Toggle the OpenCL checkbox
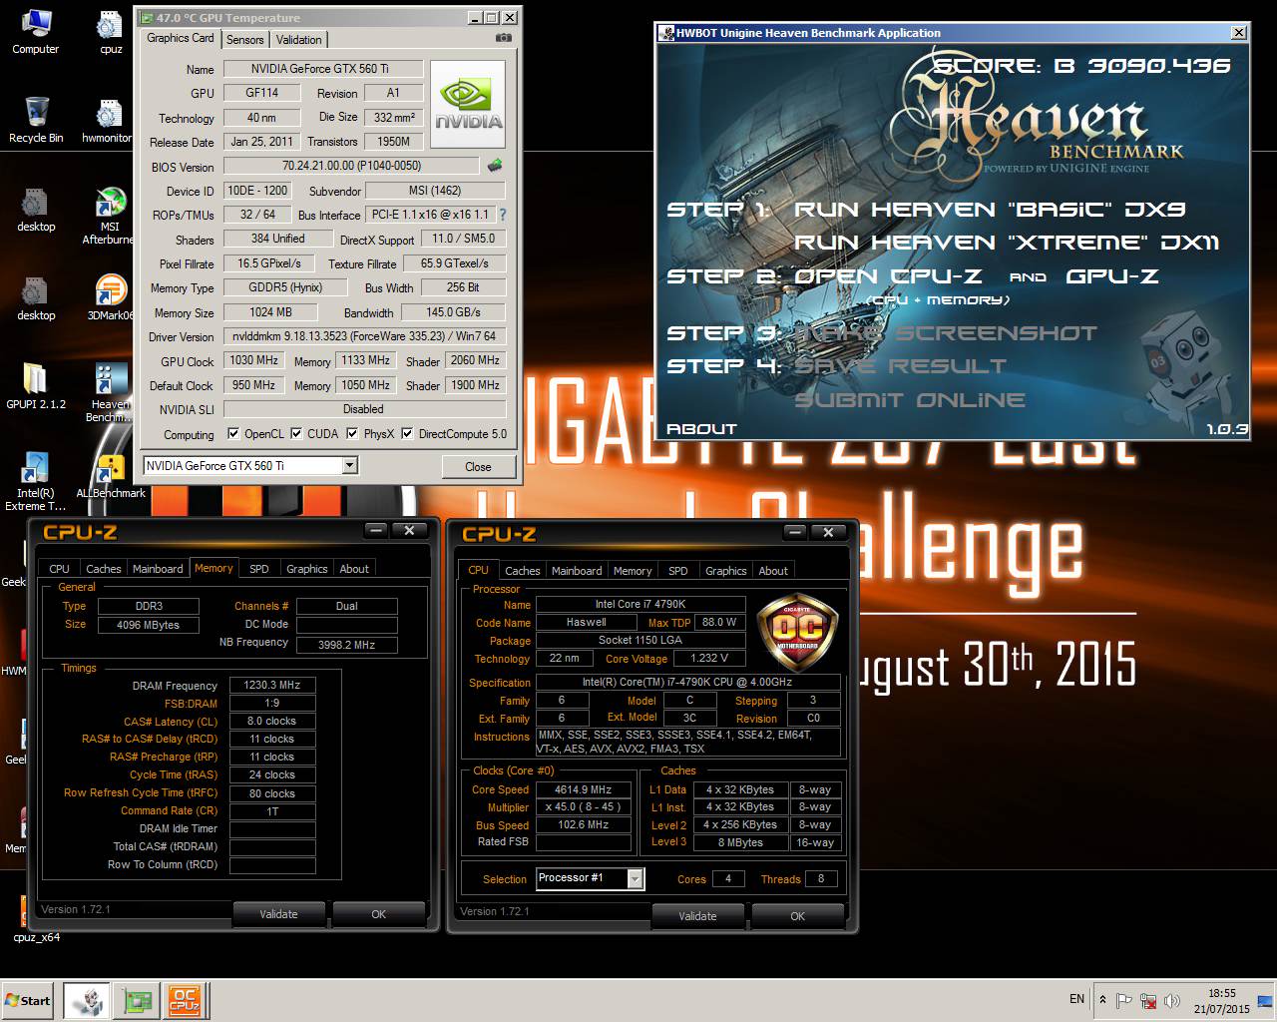 click(233, 433)
